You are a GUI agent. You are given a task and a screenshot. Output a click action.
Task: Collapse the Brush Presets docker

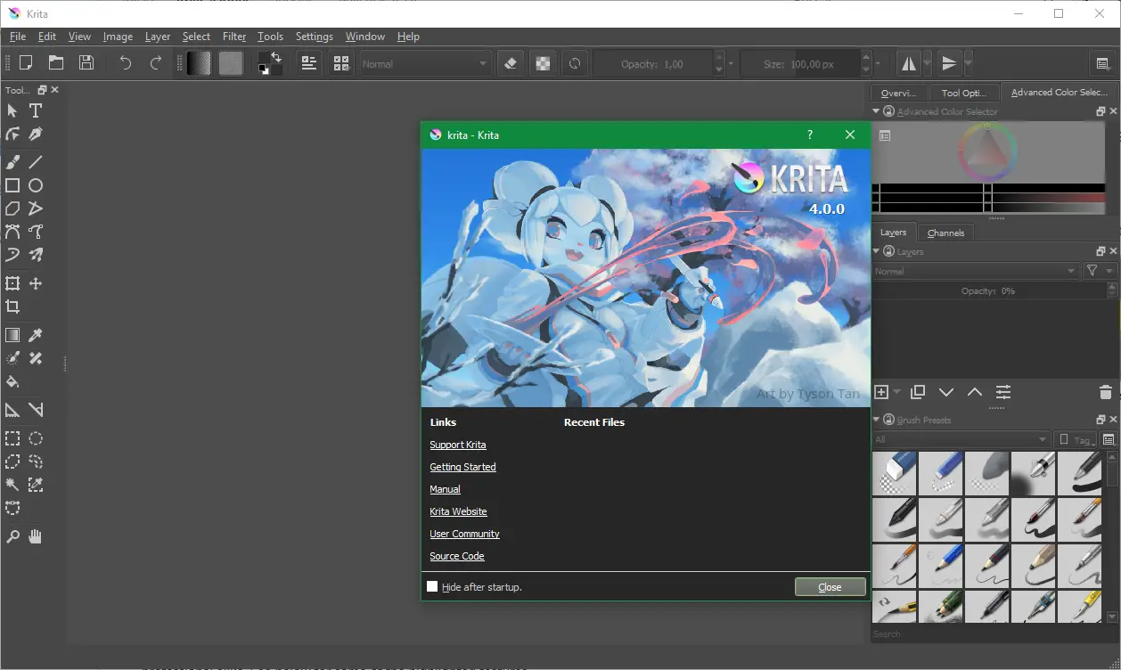[x=876, y=420]
